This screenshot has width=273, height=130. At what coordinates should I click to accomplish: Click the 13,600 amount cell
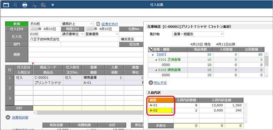[x=212, y=105]
